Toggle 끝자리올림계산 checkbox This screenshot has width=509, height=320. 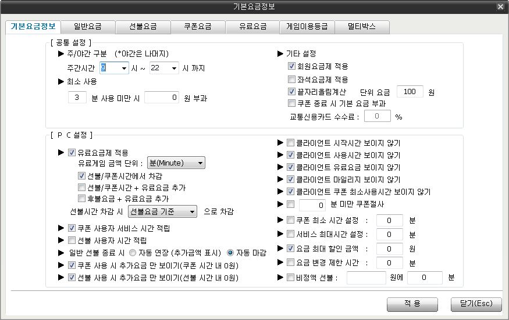(292, 92)
